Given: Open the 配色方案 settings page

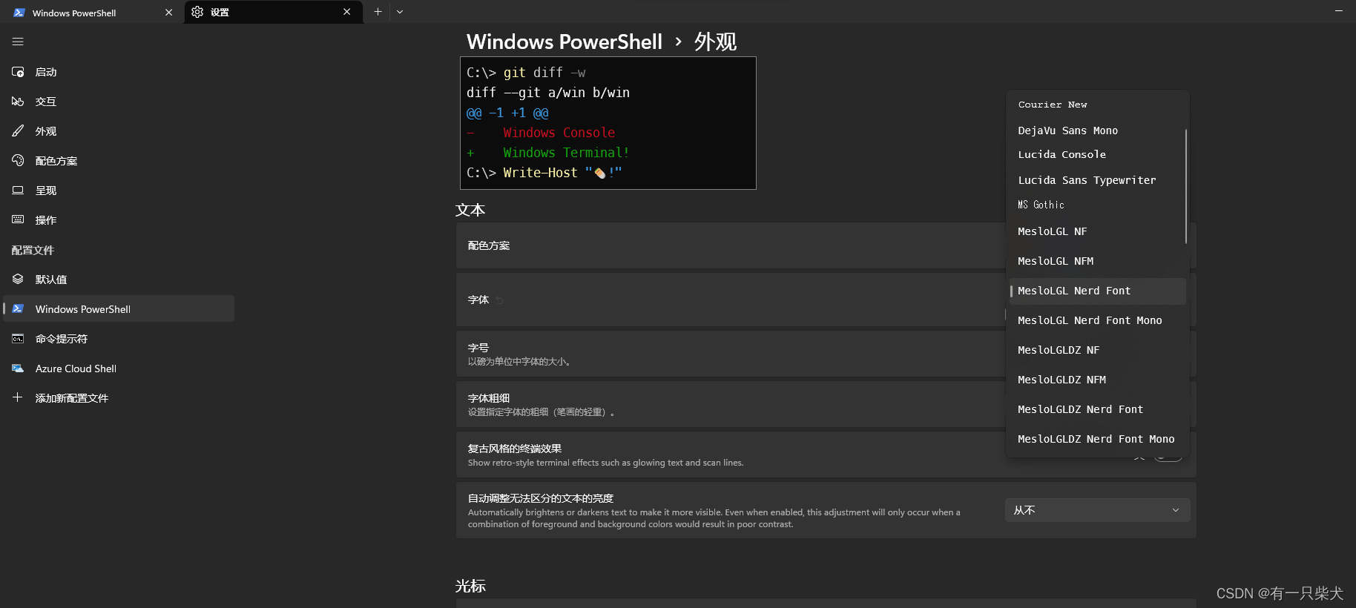Looking at the screenshot, I should [x=119, y=161].
